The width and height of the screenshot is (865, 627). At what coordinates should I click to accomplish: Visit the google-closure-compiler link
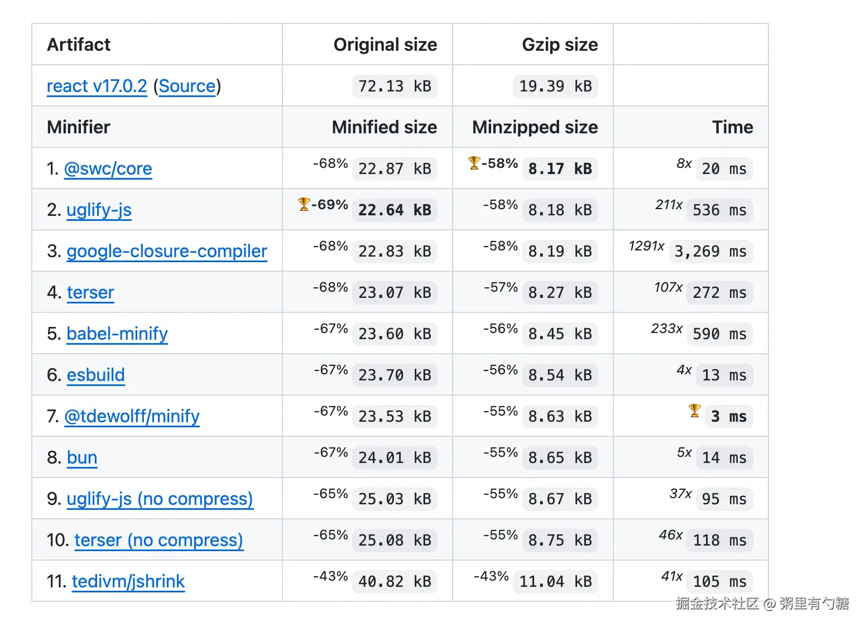pos(166,251)
